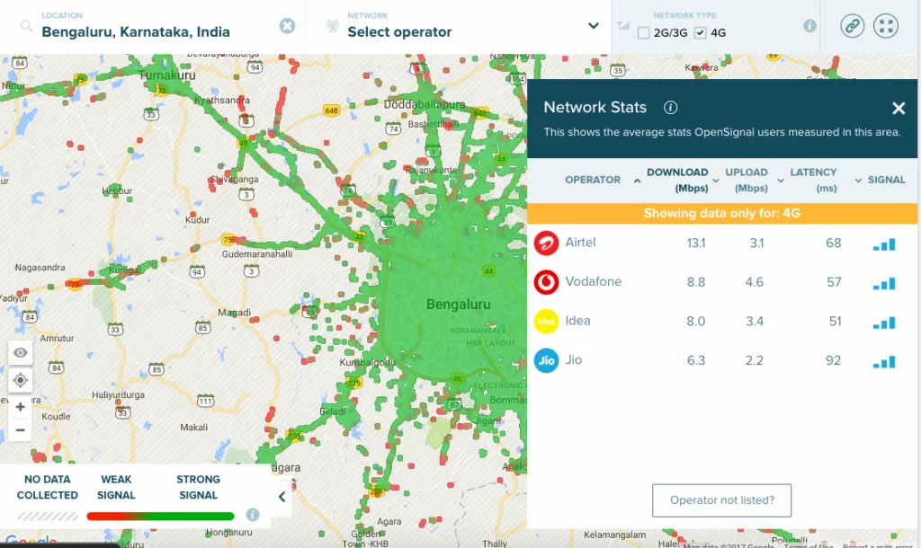Sort by the Signal column header

(x=886, y=180)
